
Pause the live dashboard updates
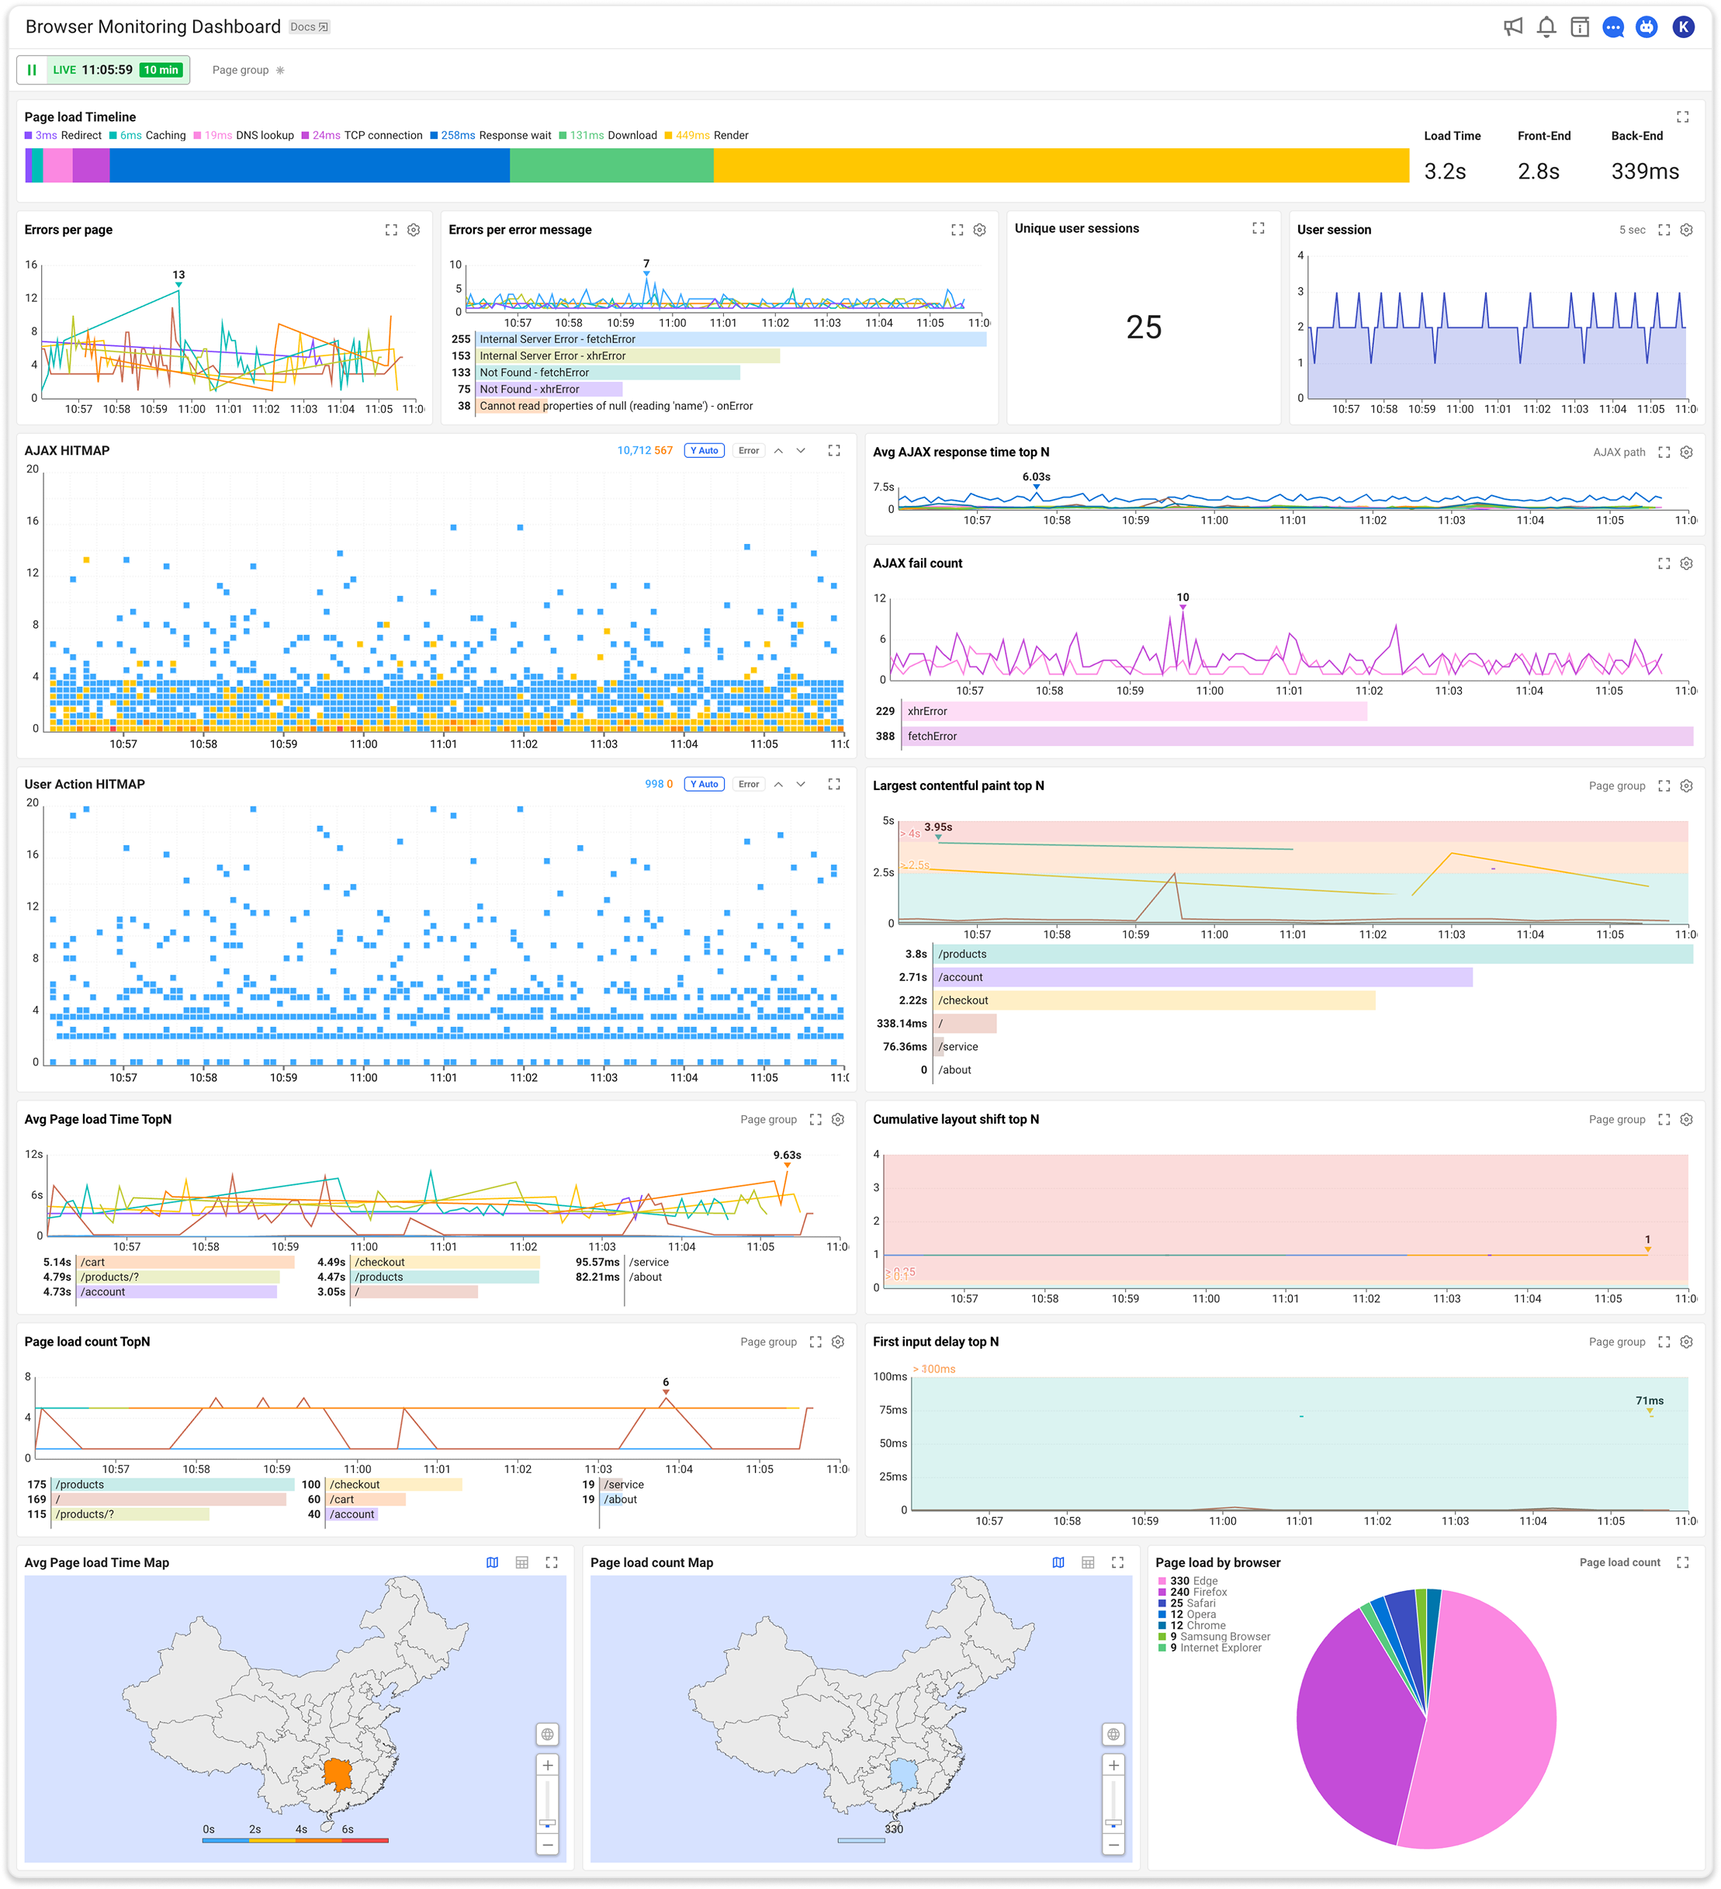(x=32, y=69)
